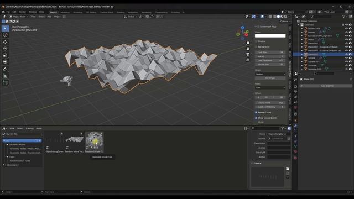354x199 pixels.
Task: Collapse the Preview panel
Action: pos(252,163)
